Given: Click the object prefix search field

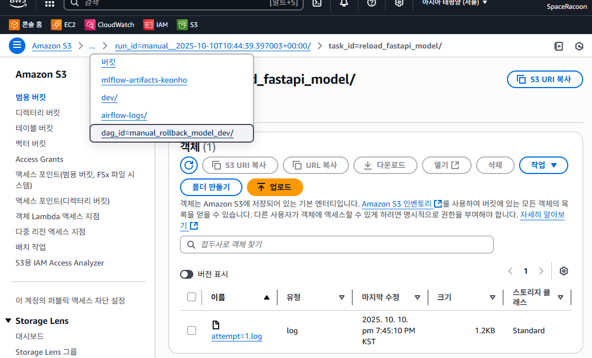Looking at the screenshot, I should [337, 245].
